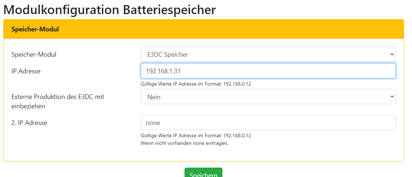
Task: Click the Nein text inside the select
Action: 154,97
